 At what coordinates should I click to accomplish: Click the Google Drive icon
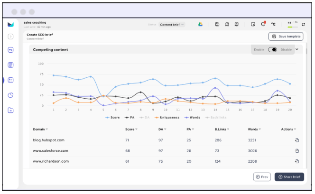200,24
